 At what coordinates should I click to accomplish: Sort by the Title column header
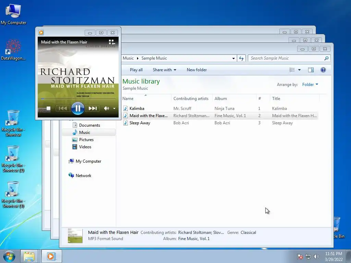pyautogui.click(x=294, y=98)
